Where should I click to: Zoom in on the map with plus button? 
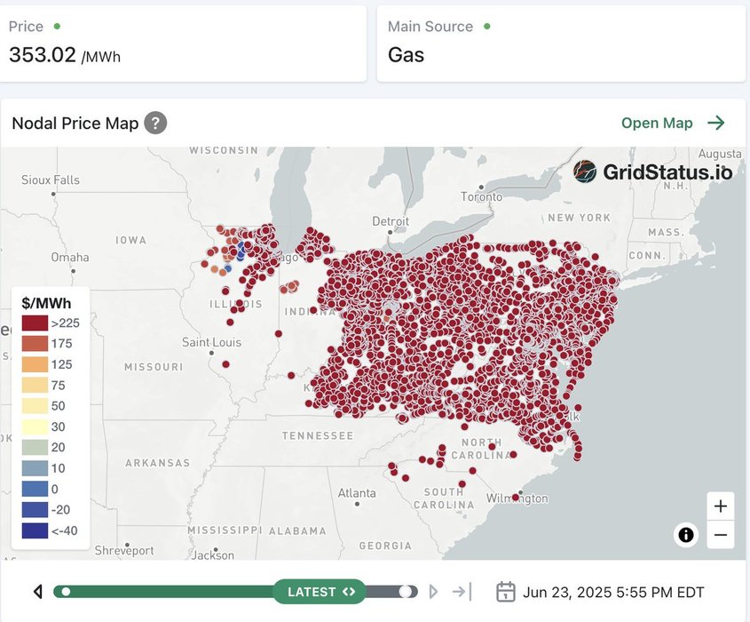720,506
